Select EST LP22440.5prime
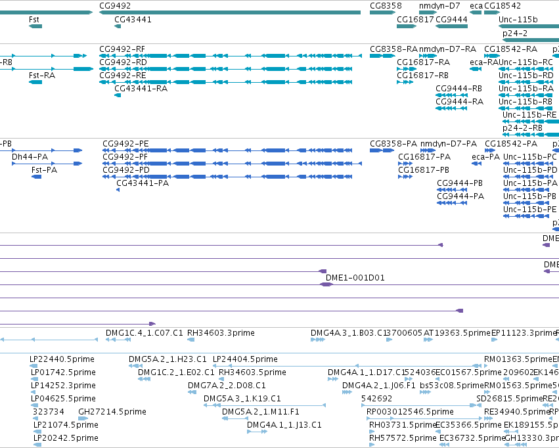This screenshot has width=559, height=448. point(62,359)
